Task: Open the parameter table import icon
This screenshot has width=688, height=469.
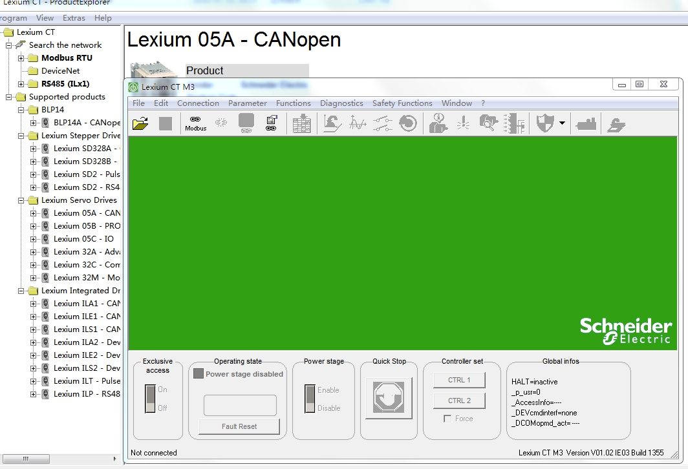Action: pos(302,123)
